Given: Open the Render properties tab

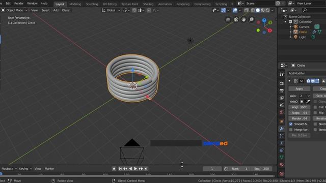Looking at the screenshot, I should (x=282, y=83).
